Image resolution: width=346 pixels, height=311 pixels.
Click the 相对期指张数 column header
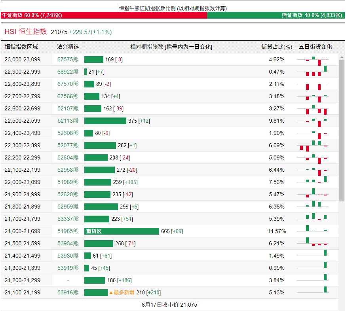click(171, 47)
